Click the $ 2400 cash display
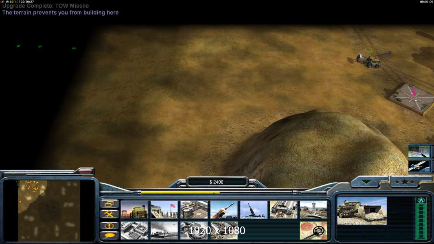This screenshot has height=244, width=434. pos(217,182)
